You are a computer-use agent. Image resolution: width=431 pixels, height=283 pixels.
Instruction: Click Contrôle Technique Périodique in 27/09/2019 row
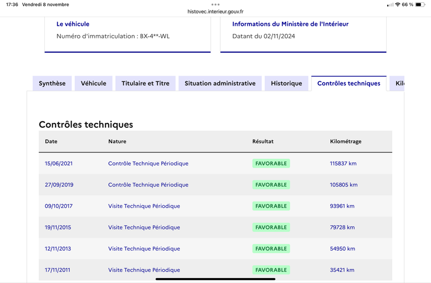148,185
